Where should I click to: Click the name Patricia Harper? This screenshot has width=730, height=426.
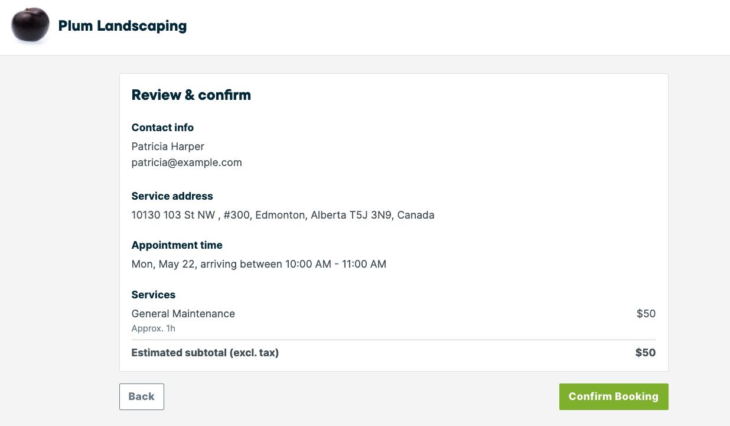pyautogui.click(x=168, y=147)
